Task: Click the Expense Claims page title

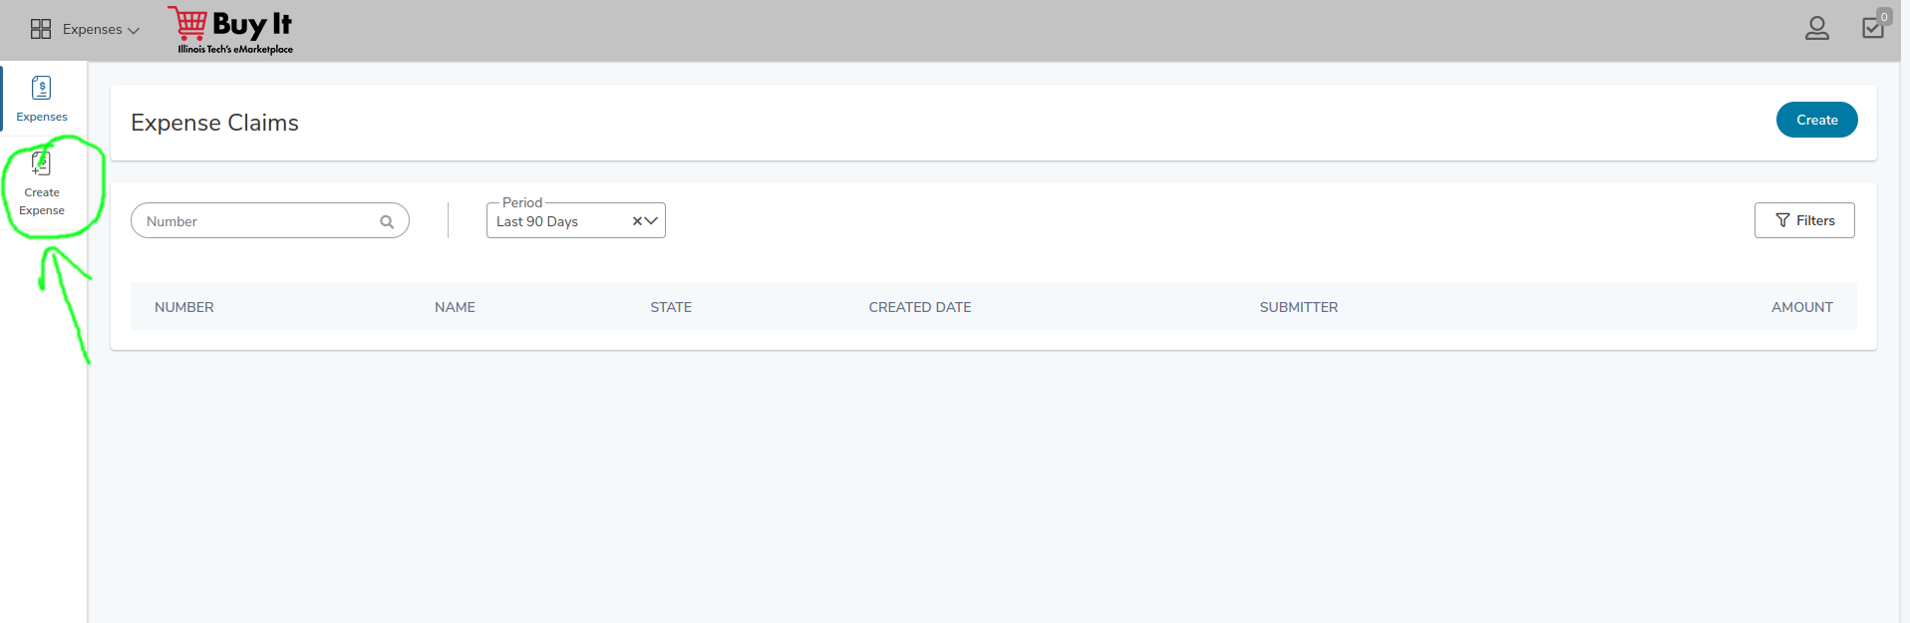Action: click(214, 123)
